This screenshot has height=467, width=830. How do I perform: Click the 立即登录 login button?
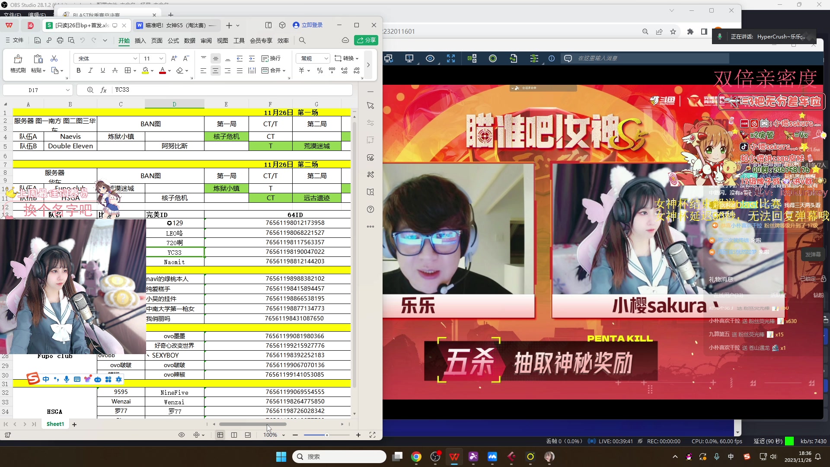click(x=307, y=25)
